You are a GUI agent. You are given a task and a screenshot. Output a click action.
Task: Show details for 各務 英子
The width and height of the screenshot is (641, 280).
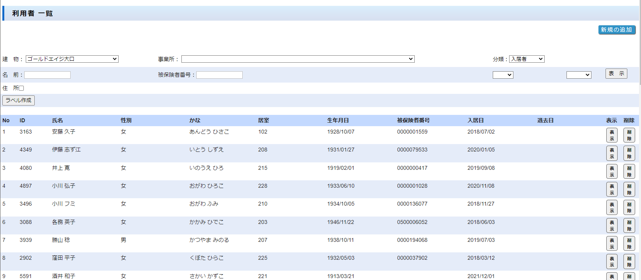[x=611, y=225]
